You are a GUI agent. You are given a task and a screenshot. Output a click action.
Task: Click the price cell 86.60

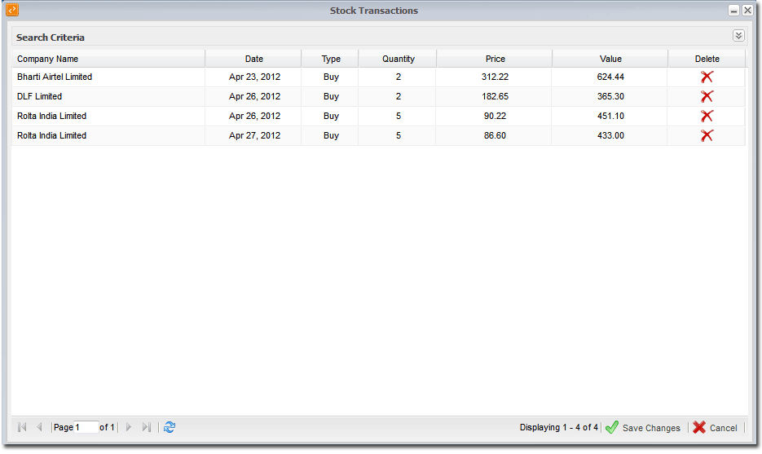[495, 135]
